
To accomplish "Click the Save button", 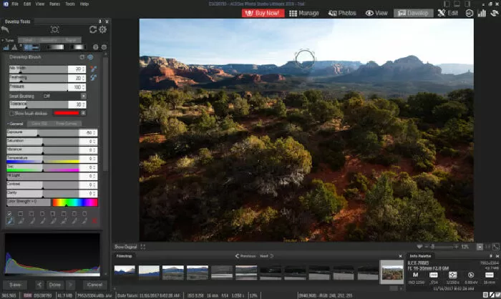I will tap(15, 285).
